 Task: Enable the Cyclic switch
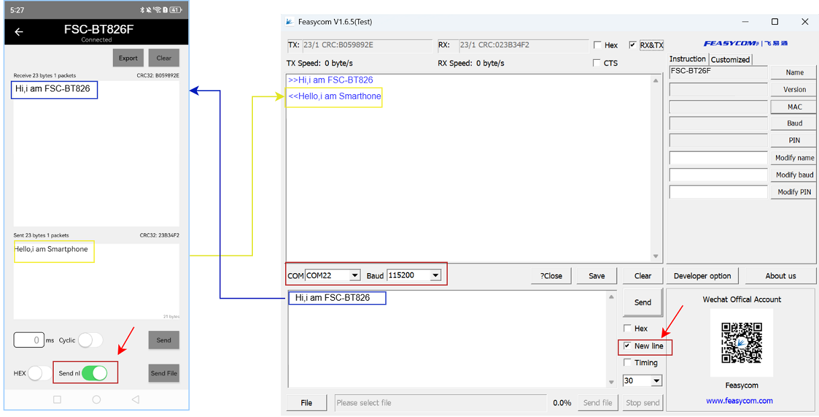click(x=90, y=340)
